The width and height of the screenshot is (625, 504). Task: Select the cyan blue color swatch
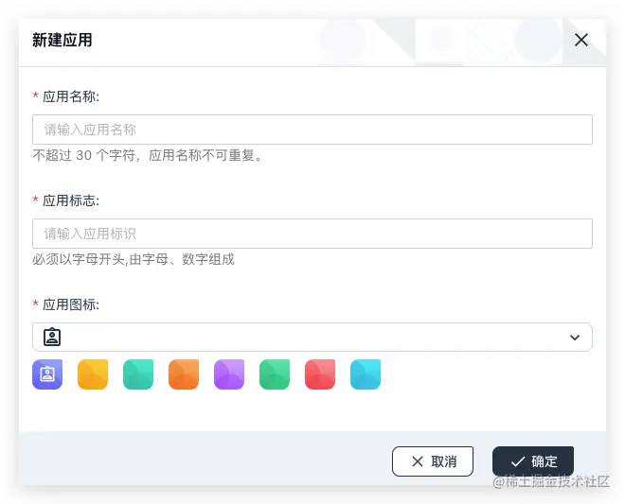click(x=366, y=374)
